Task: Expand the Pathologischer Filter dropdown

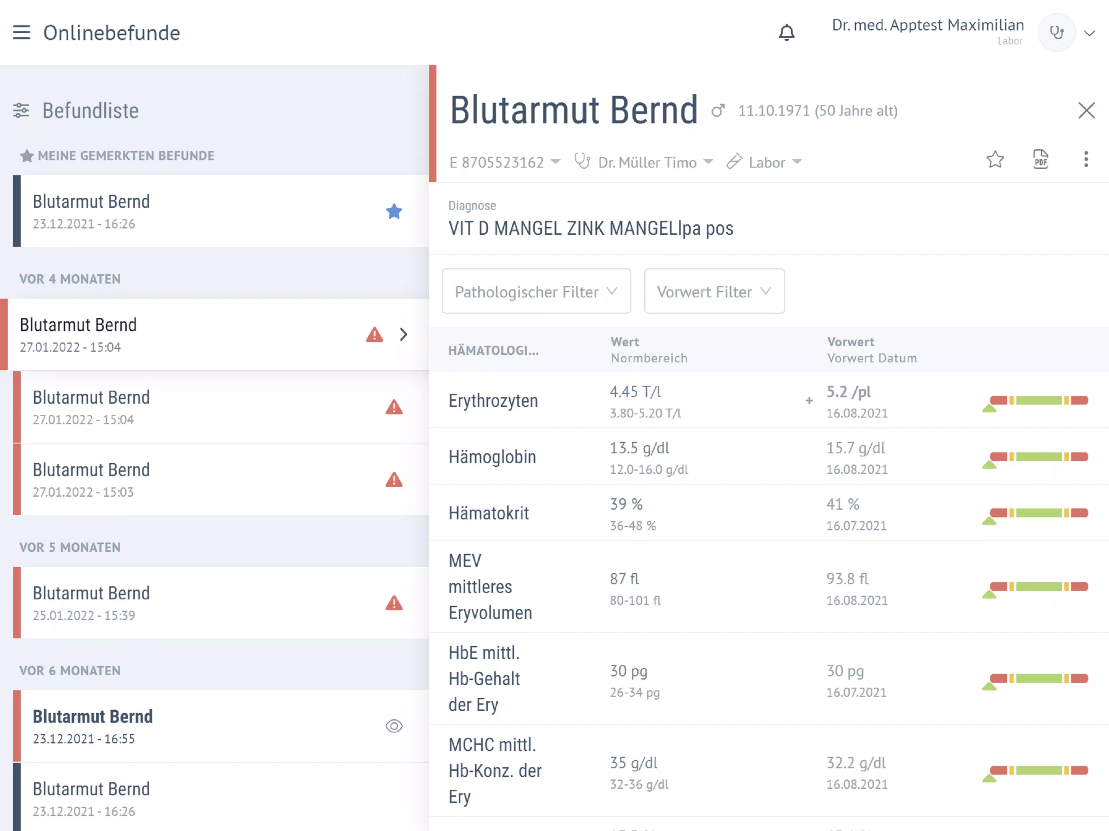Action: 537,291
